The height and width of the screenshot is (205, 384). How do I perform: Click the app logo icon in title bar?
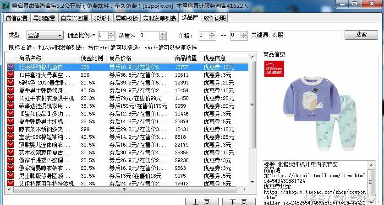5,6
